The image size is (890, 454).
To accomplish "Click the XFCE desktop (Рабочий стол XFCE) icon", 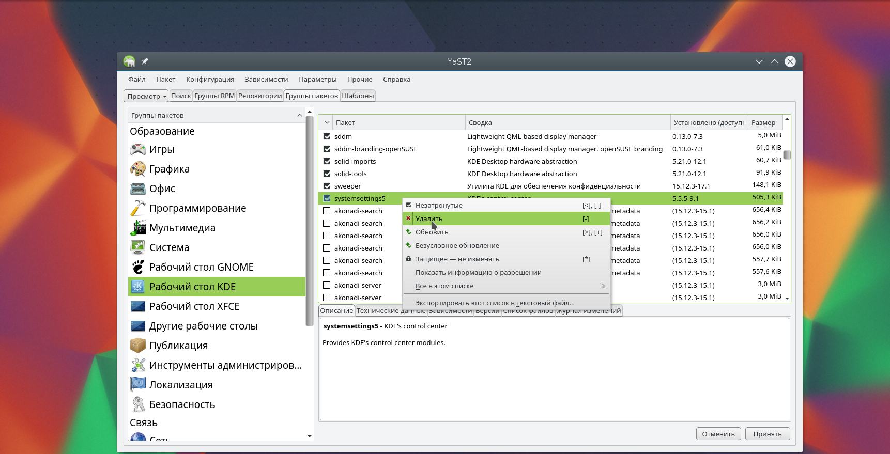I will (x=138, y=306).
